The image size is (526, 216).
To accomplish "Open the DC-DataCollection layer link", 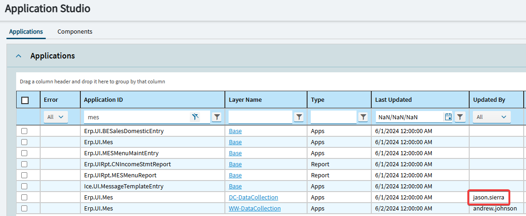I will pyautogui.click(x=253, y=198).
